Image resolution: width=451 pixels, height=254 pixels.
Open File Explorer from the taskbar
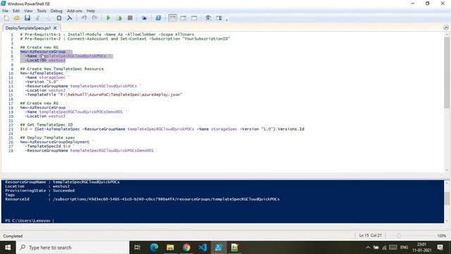[171, 248]
